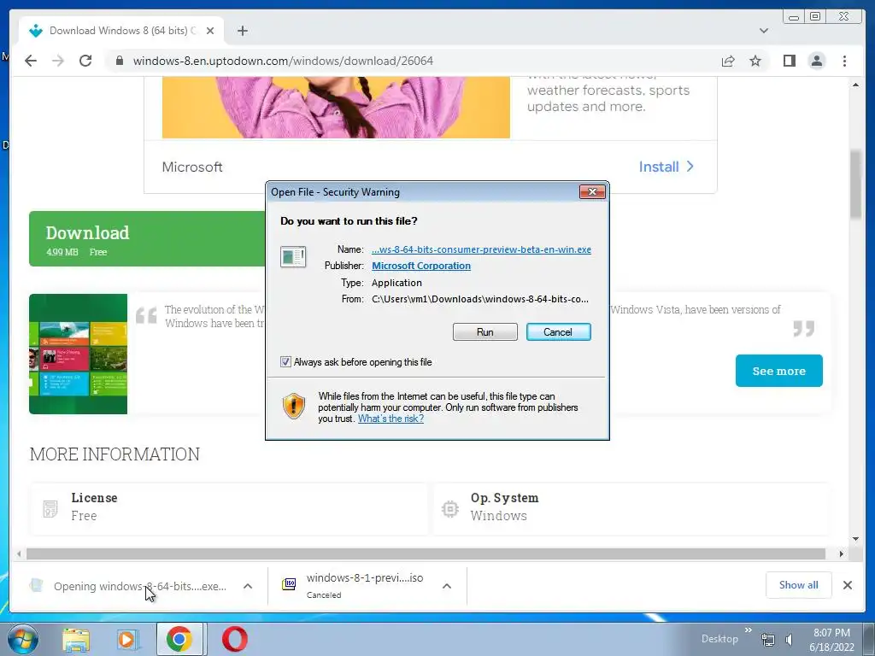Click the License icon under More Information
Viewport: 875px width, 656px height.
(x=50, y=509)
